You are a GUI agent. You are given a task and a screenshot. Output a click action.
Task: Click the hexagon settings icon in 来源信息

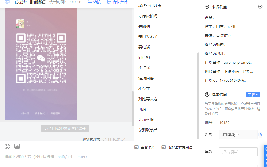click(x=260, y=7)
